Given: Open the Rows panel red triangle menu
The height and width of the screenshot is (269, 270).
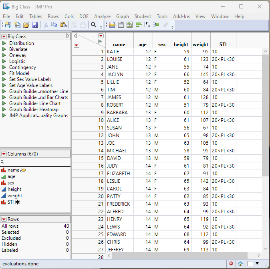Looking at the screenshot, I should [4, 219].
